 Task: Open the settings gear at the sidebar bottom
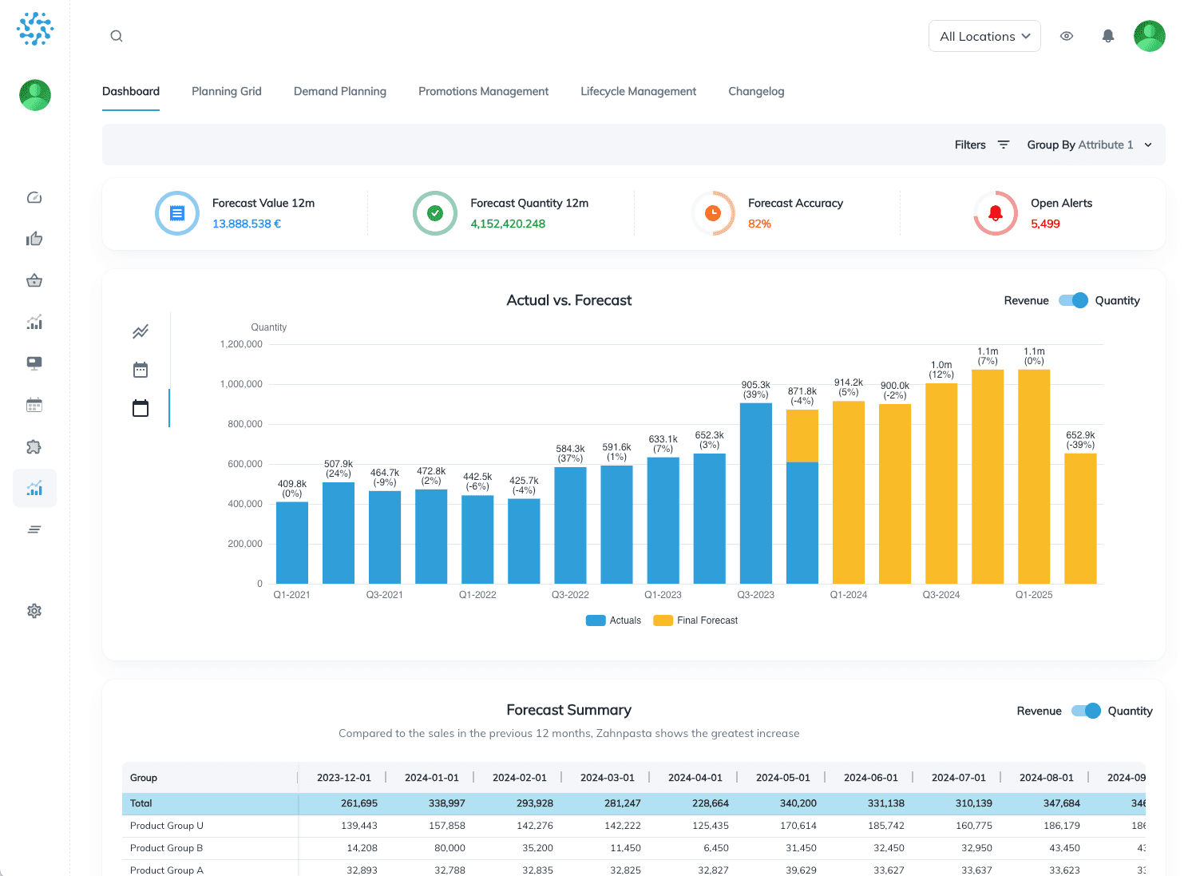(x=34, y=611)
